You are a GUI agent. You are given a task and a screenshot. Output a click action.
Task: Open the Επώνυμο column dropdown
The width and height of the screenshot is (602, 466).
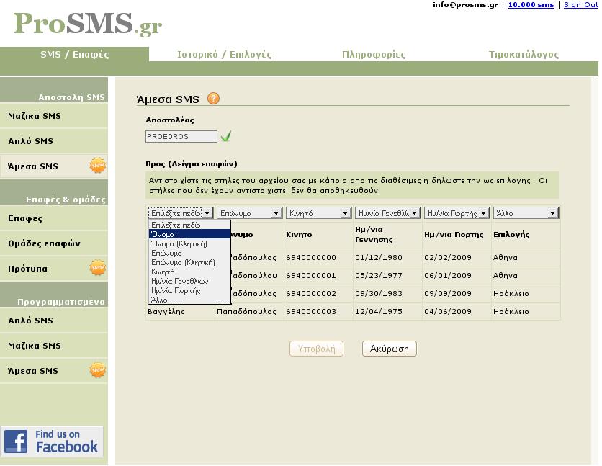[250, 213]
